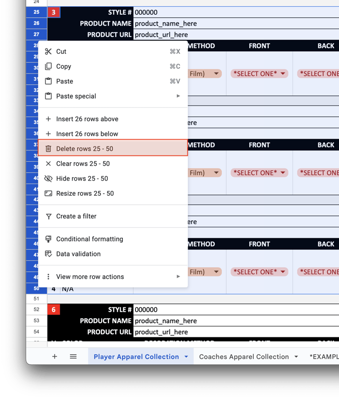The image size is (339, 399).
Task: Click the Resize rows icon
Action: coord(48,193)
